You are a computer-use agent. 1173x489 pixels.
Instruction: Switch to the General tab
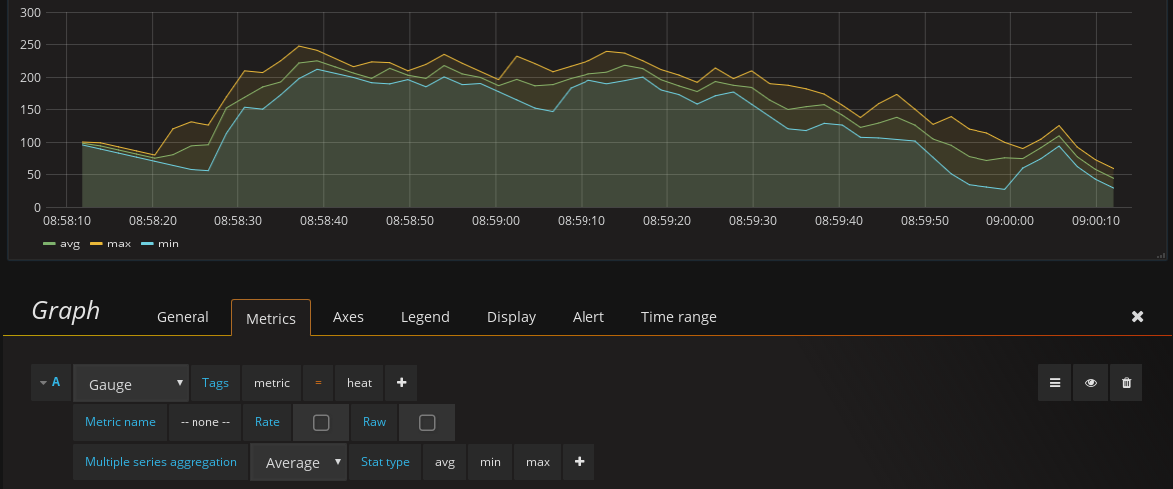183,316
